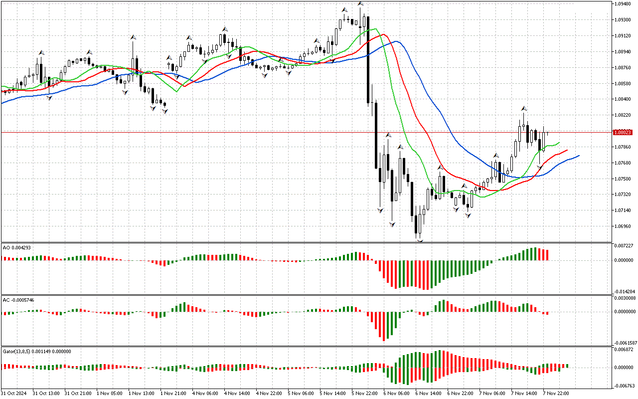The width and height of the screenshot is (638, 399).
Task: Select the 1 Nov 13:00 time label
Action: 141,394
